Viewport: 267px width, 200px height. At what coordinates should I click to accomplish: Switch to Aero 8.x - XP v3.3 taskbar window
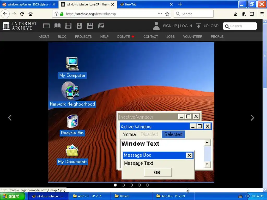tap(173, 196)
